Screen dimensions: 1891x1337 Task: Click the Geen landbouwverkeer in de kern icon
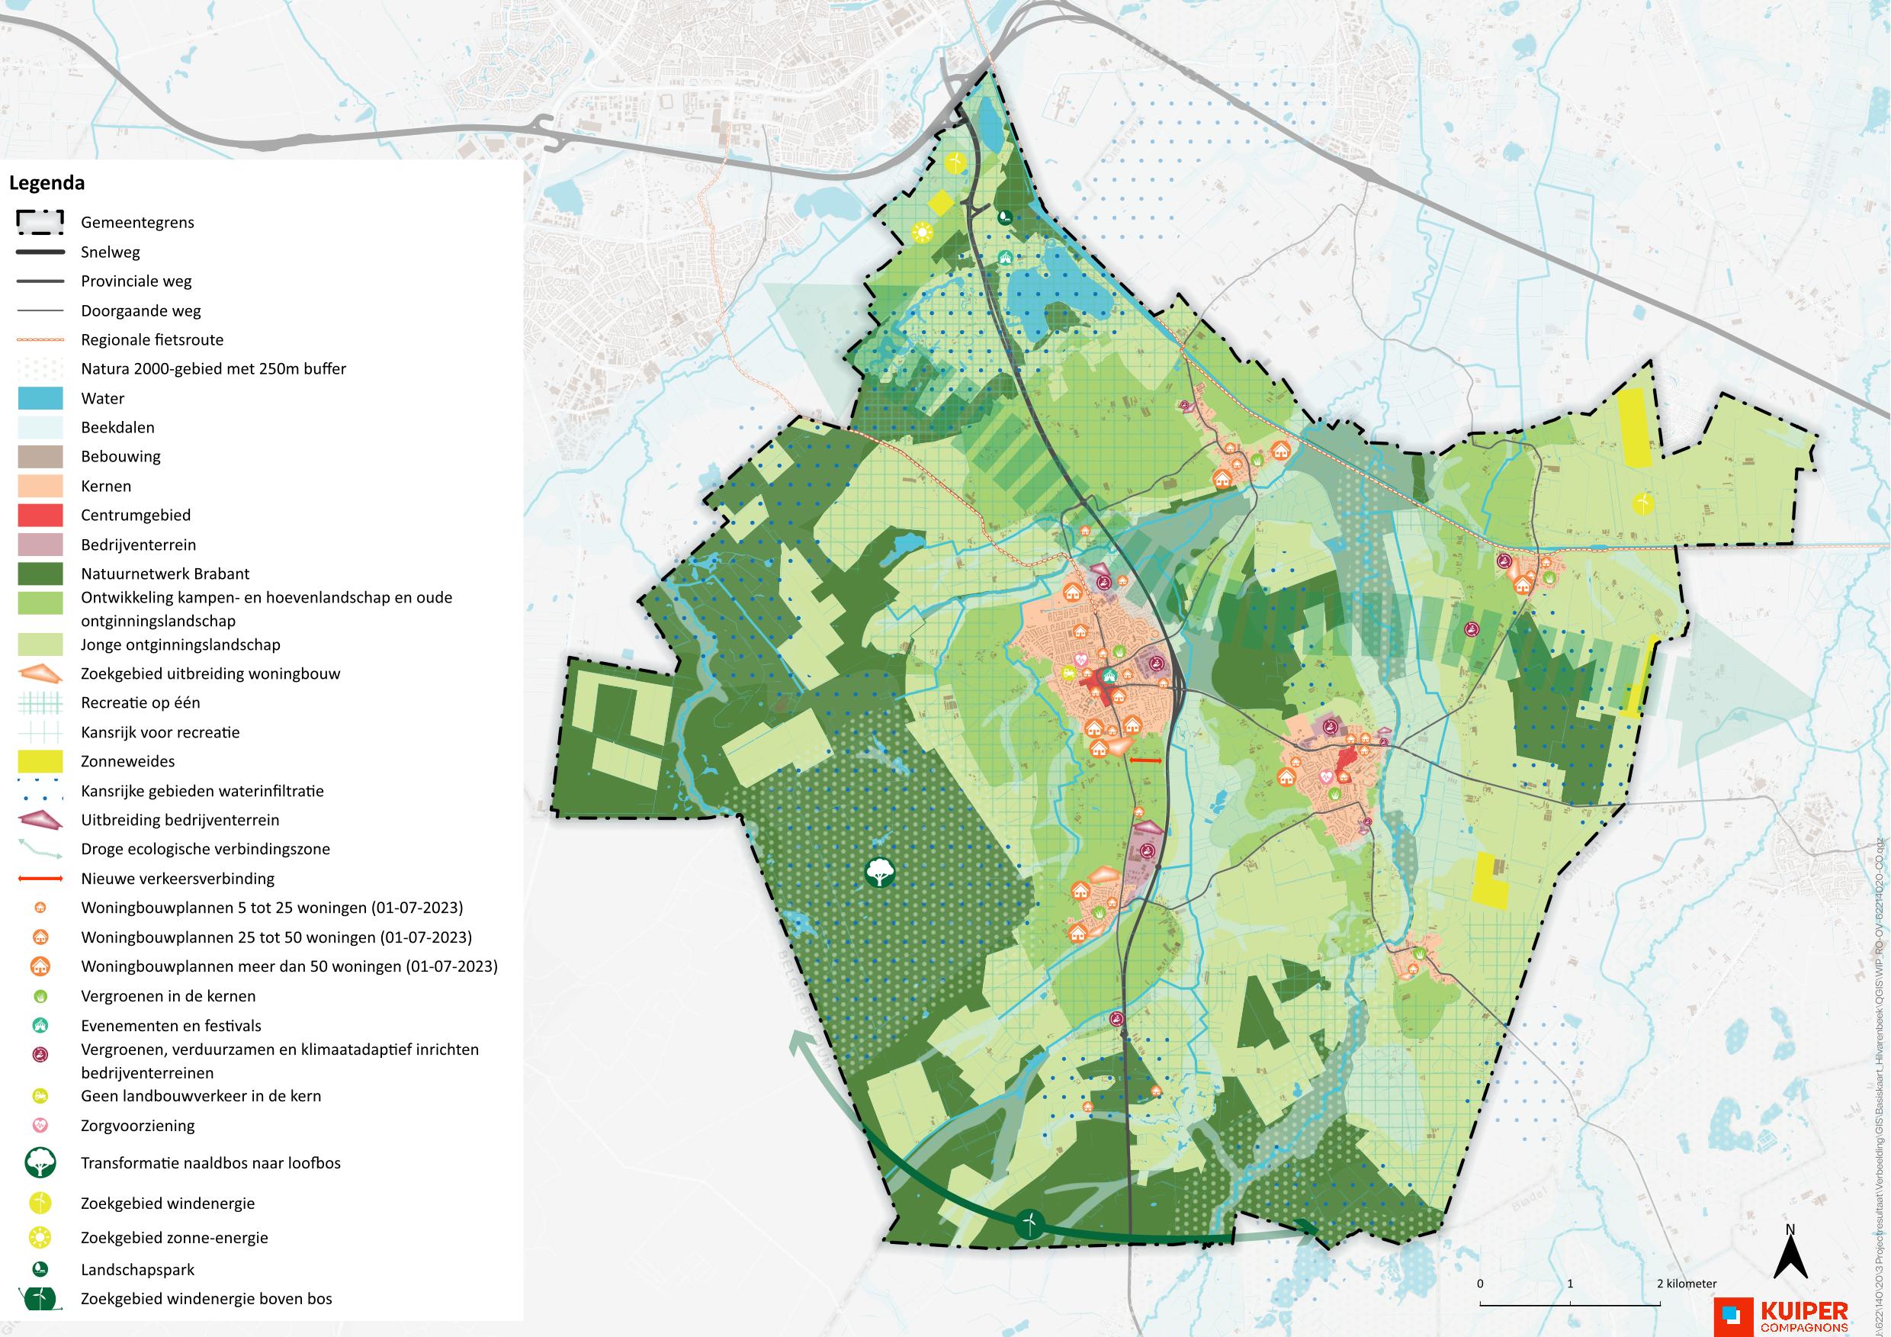coord(40,1097)
